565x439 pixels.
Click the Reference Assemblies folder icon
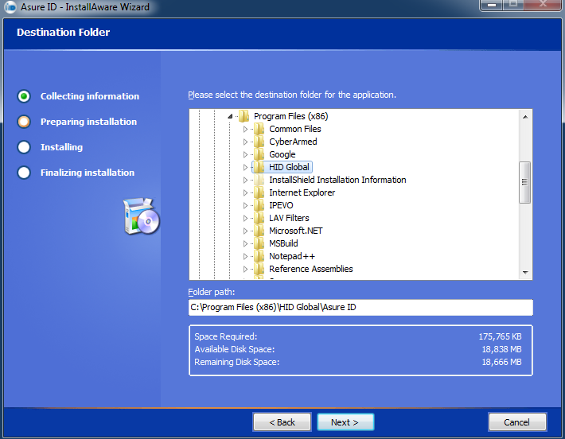[259, 269]
